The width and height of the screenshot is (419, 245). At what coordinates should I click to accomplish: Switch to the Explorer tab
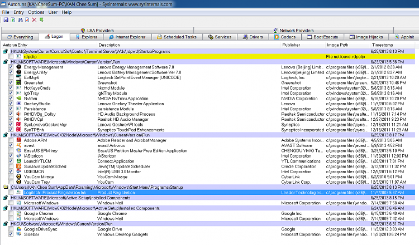87,37
